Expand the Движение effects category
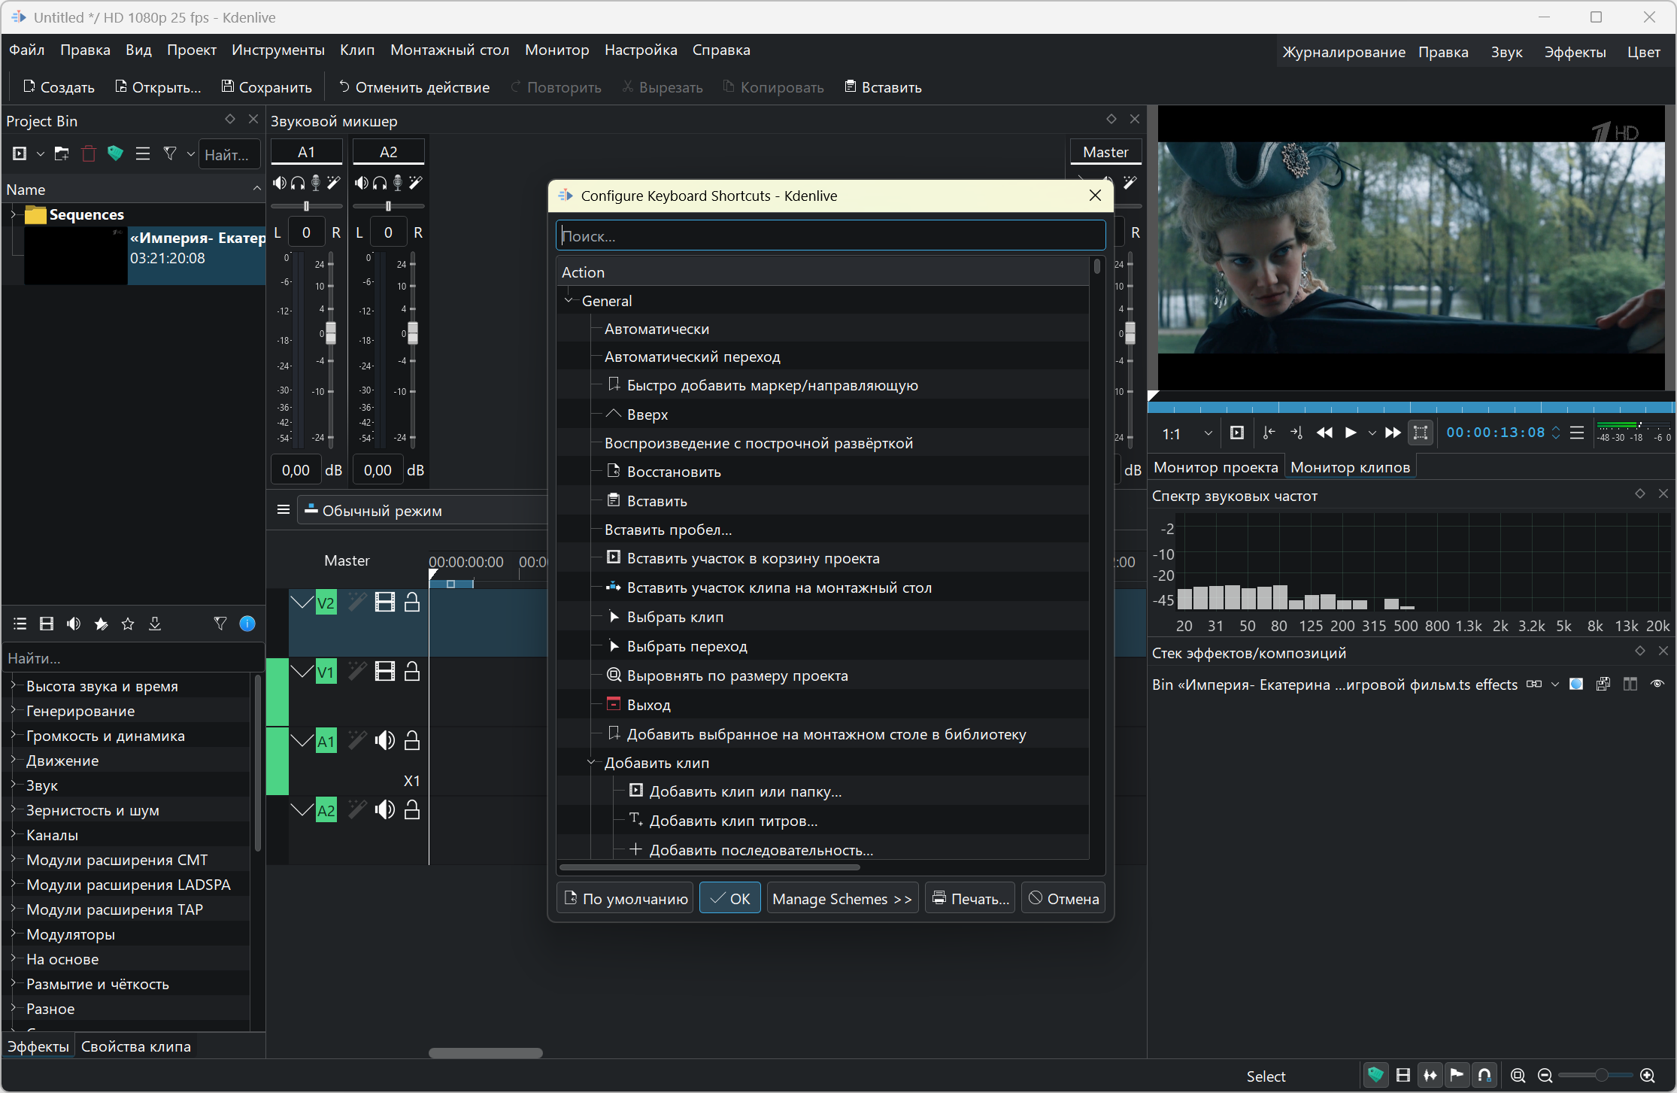 (x=13, y=761)
